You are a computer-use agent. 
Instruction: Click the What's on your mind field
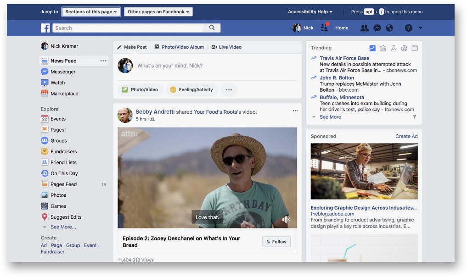point(170,66)
